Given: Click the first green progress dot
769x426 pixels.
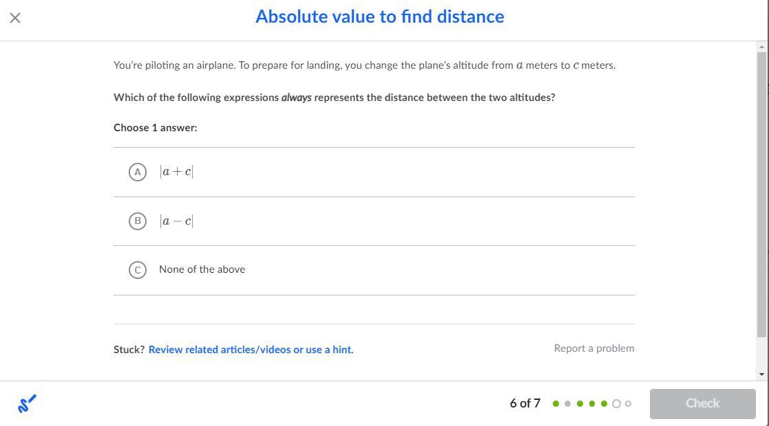Looking at the screenshot, I should [x=556, y=404].
